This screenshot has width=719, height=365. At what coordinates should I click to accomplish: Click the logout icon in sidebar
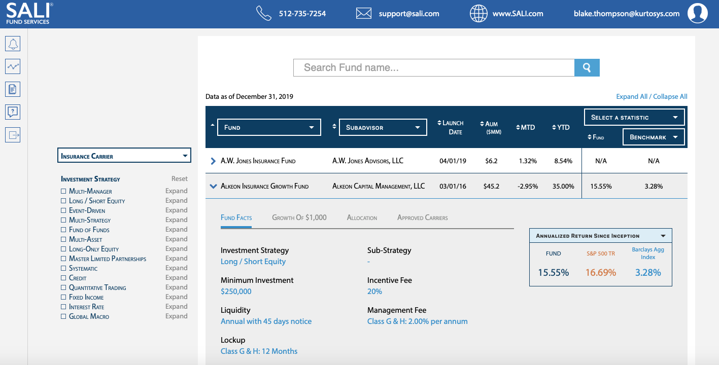click(x=13, y=135)
